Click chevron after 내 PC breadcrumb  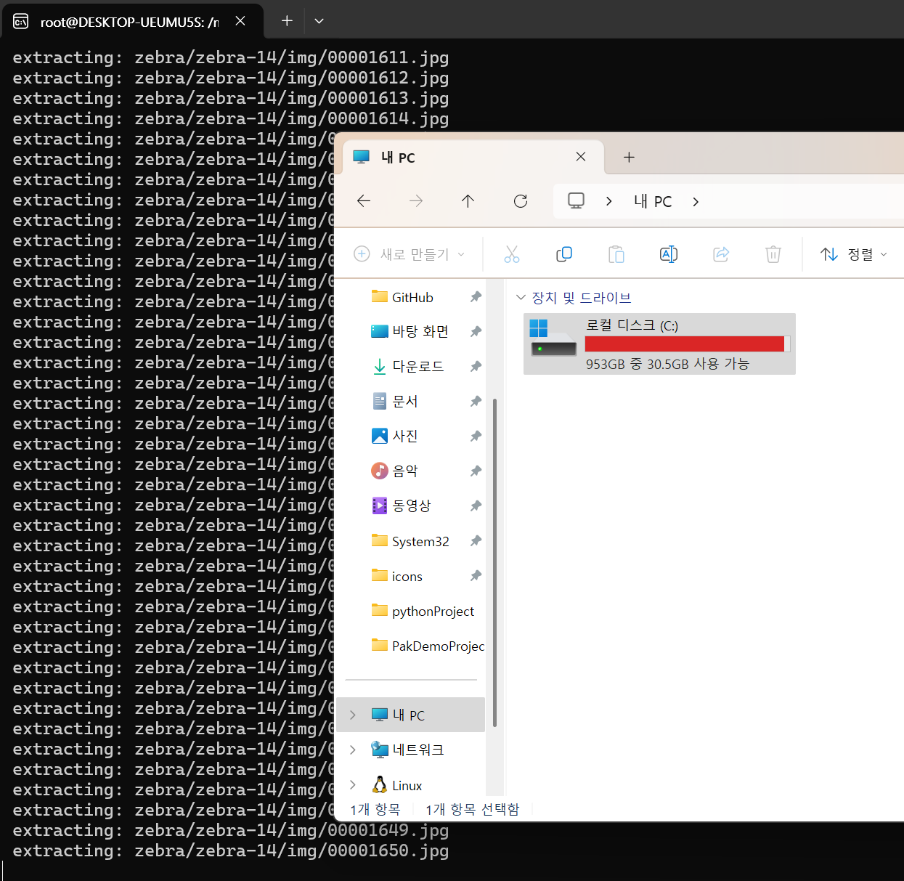coord(696,201)
